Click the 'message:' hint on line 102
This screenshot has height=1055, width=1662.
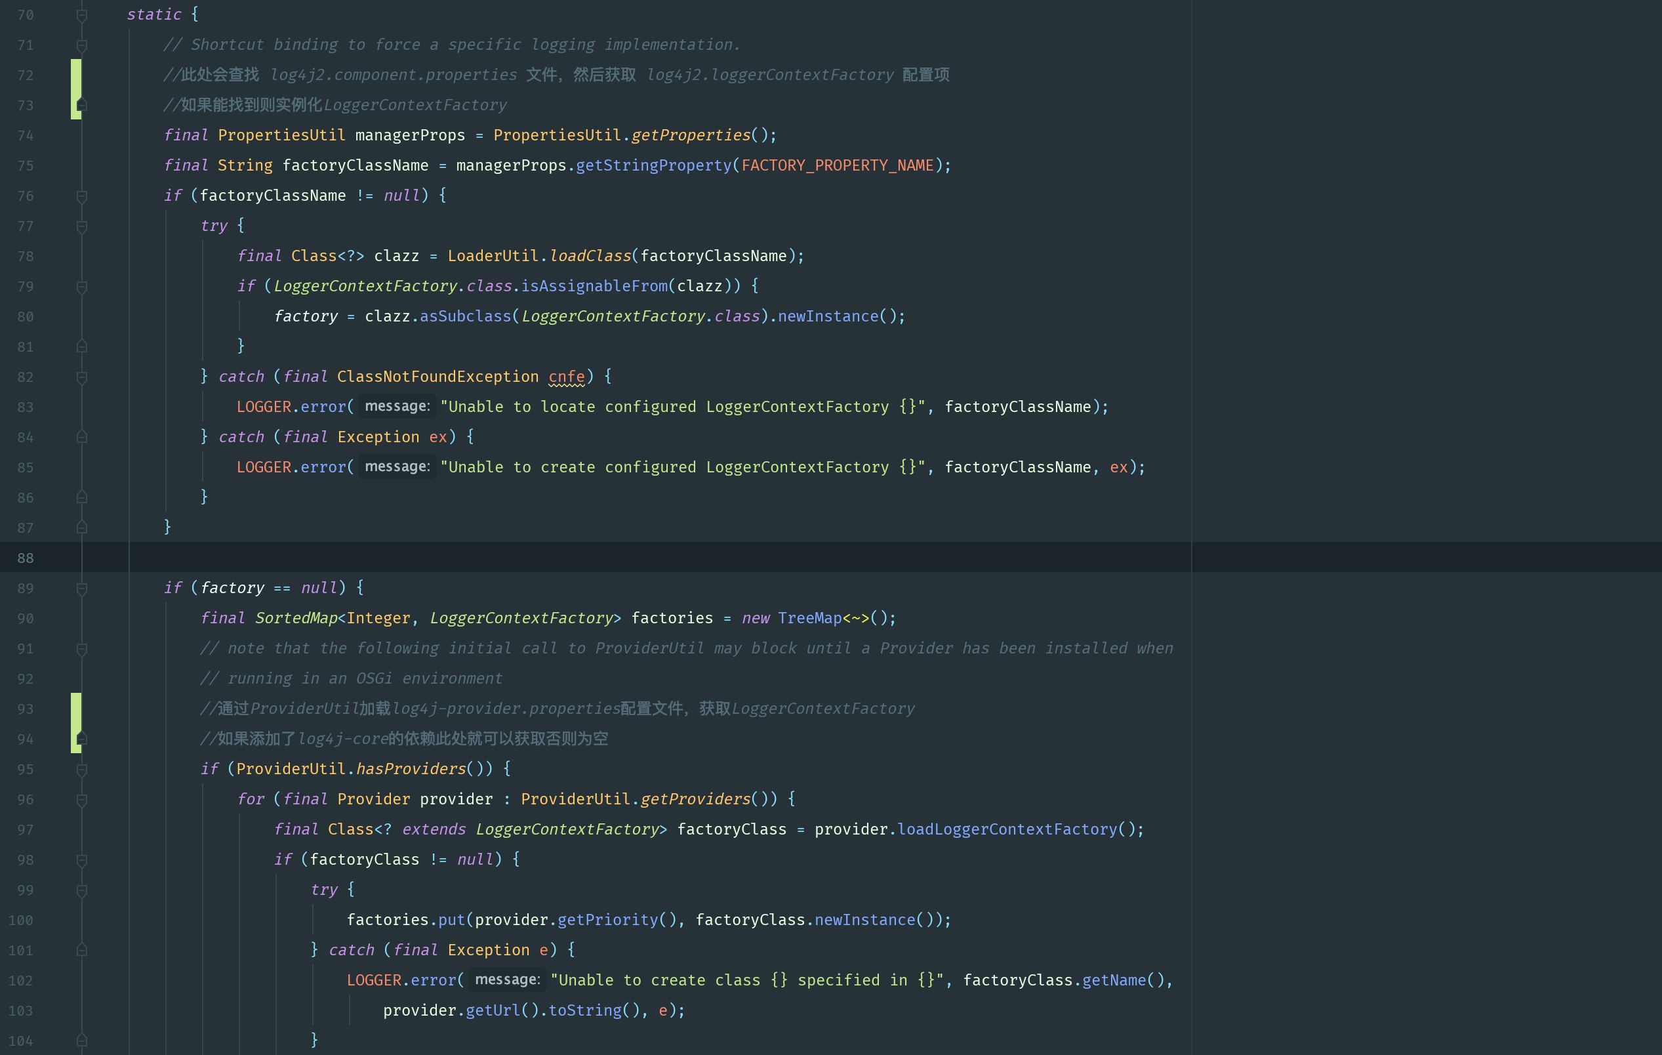click(507, 980)
